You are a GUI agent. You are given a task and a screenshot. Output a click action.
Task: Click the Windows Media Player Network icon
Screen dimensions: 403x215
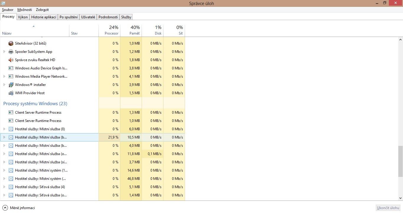(x=11, y=76)
